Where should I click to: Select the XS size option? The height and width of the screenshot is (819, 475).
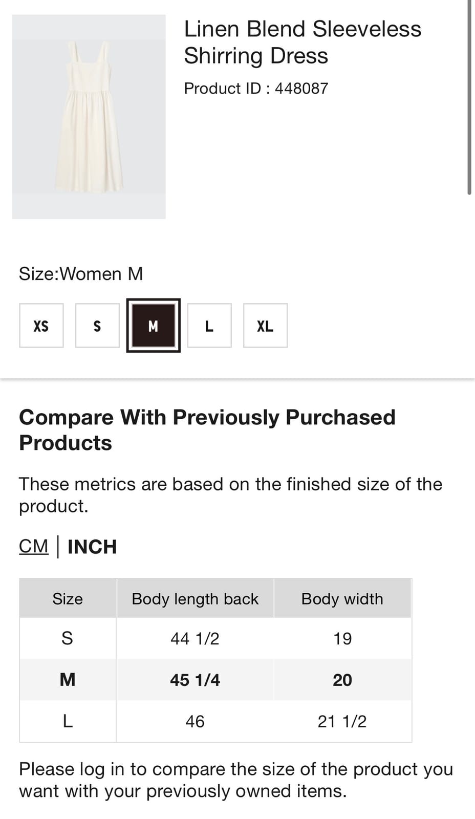point(41,326)
